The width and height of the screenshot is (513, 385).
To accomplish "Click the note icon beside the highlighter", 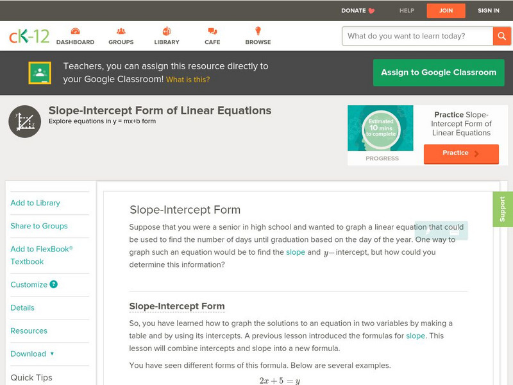I will (x=454, y=232).
